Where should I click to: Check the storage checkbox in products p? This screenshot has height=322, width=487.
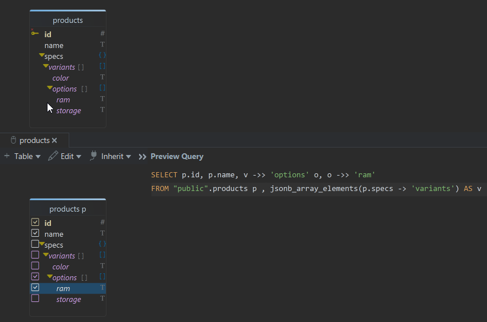[35, 299]
